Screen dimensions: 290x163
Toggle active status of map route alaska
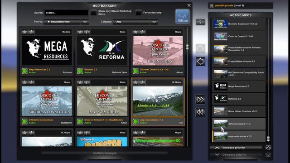click(135, 121)
